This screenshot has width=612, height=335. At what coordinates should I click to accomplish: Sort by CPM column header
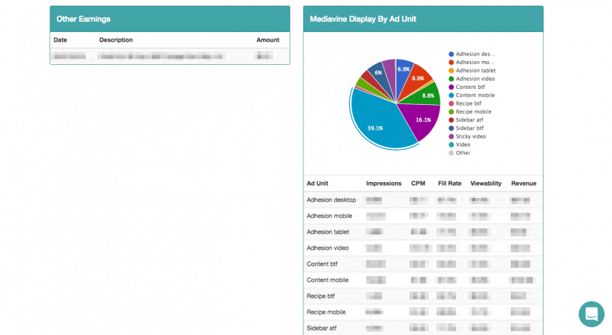point(418,184)
